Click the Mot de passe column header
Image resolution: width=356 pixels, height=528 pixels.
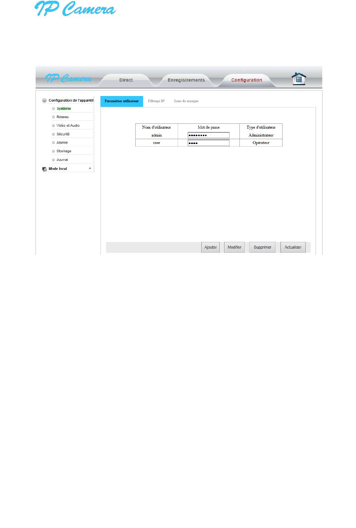coord(209,127)
